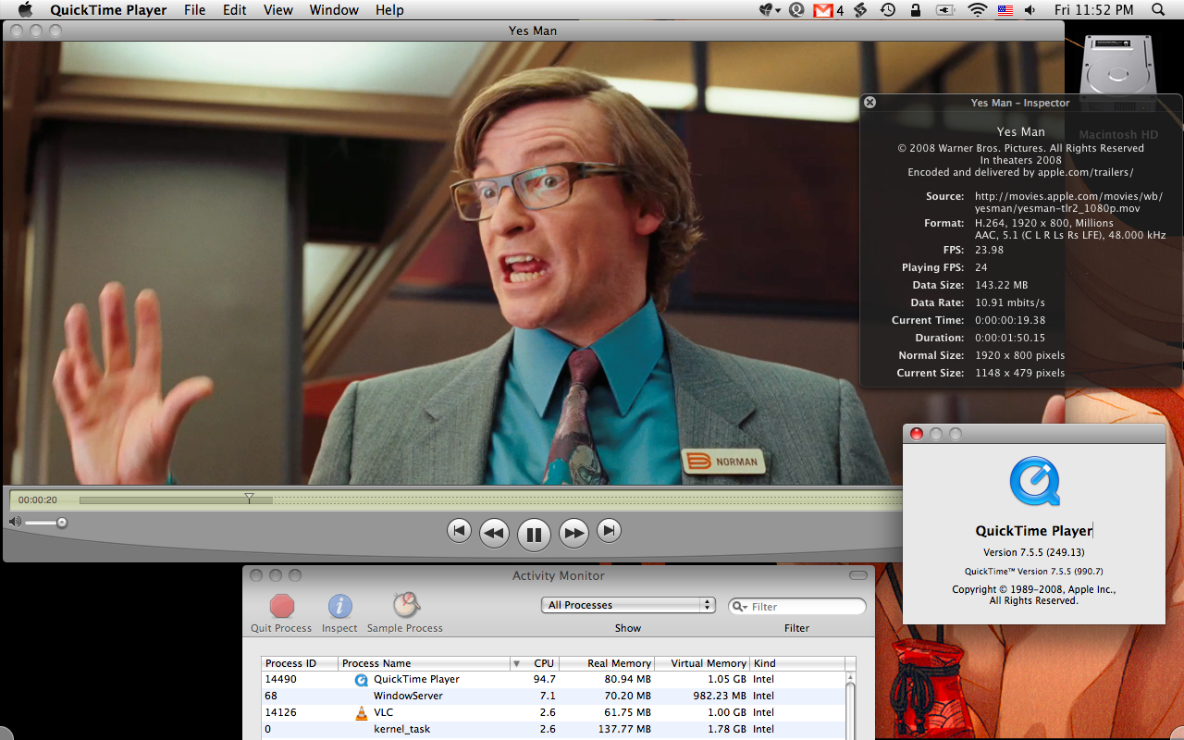Open the File menu
The width and height of the screenshot is (1184, 740).
194,10
